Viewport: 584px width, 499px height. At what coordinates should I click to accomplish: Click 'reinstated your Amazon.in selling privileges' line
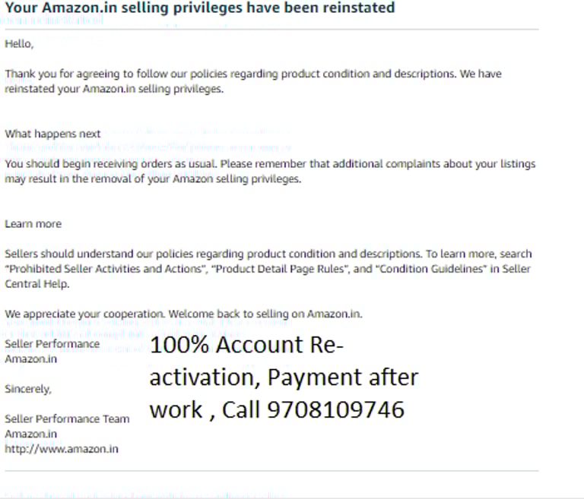point(114,90)
